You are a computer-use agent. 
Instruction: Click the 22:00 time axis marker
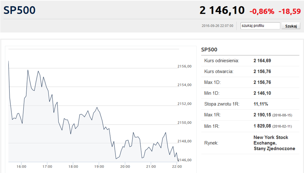(177, 167)
